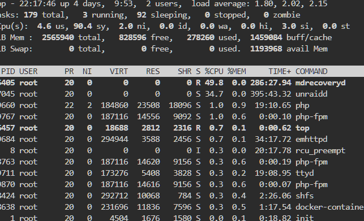Click the shfs command entry
The image size is (364, 221).
[x=305, y=196]
